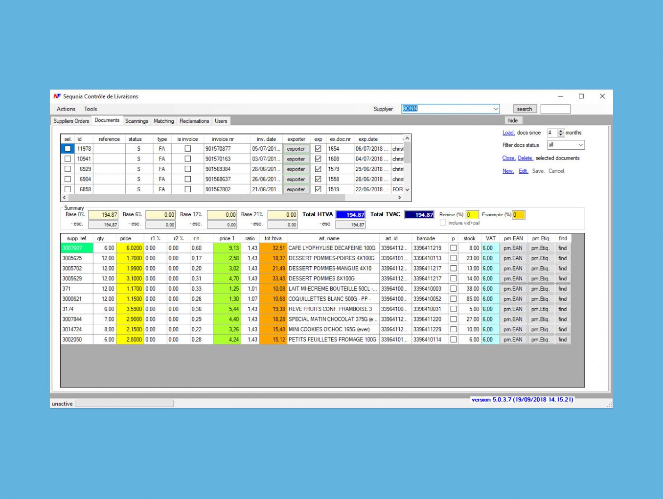Select article name LAIT MI-ECREME BOUTEILLE 50CL
The width and height of the screenshot is (663, 499).
coord(333,289)
